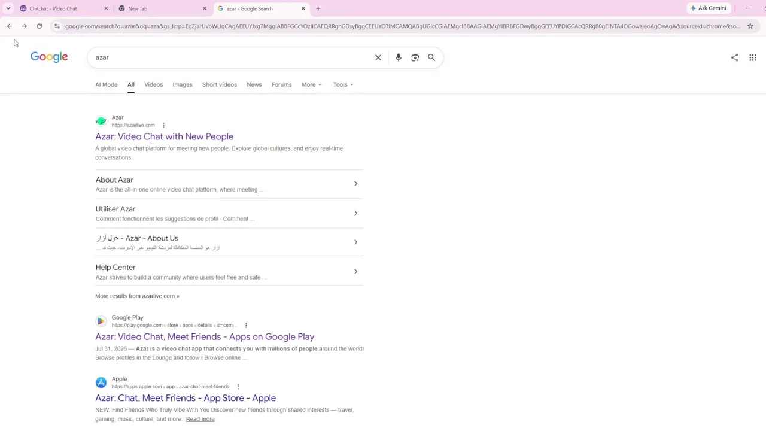Go back with the browser back arrow

[10, 26]
